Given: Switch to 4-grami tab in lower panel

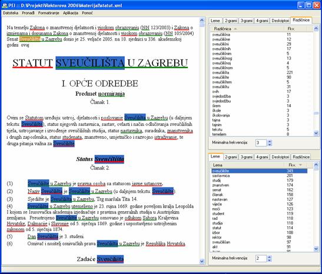Looking at the screenshot, I should (x=262, y=157).
